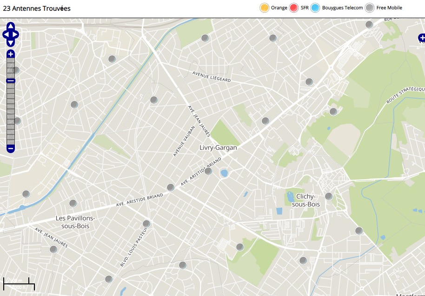Screen dimensions: 425x296
Task: Toggle the Bouygues Telecom filter
Action: click(x=316, y=8)
